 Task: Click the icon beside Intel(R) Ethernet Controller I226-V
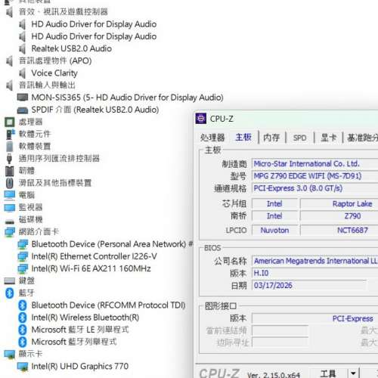click(x=23, y=256)
